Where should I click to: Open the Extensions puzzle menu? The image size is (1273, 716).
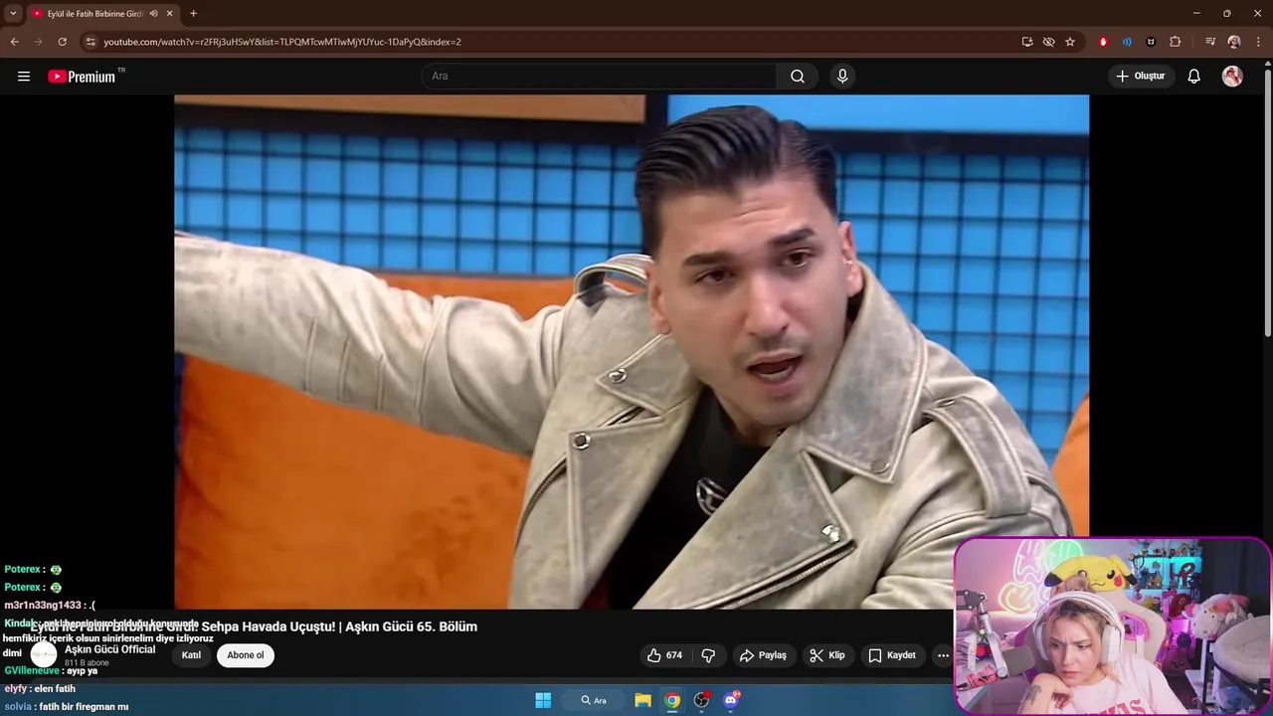point(1176,42)
